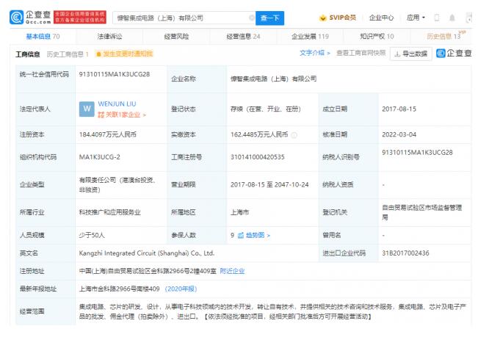The height and width of the screenshot is (340, 489).
Task: Click 附近企业 nearby companies link
Action: point(232,271)
